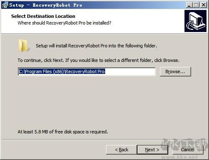Click the 5.8 MB free disk space notice

pyautogui.click(x=63, y=132)
